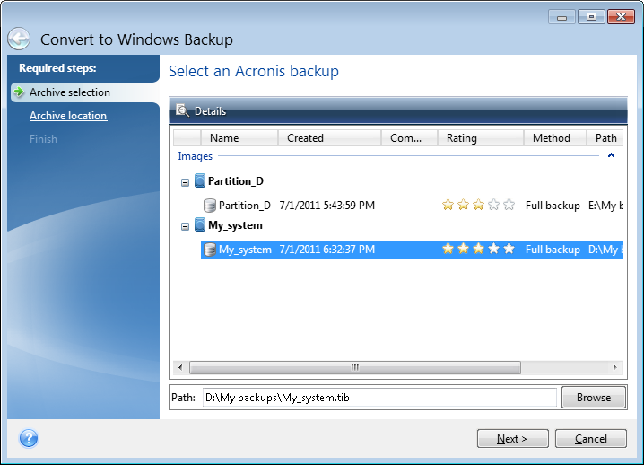Image resolution: width=644 pixels, height=465 pixels.
Task: Sort by the Created column header
Action: click(329, 137)
